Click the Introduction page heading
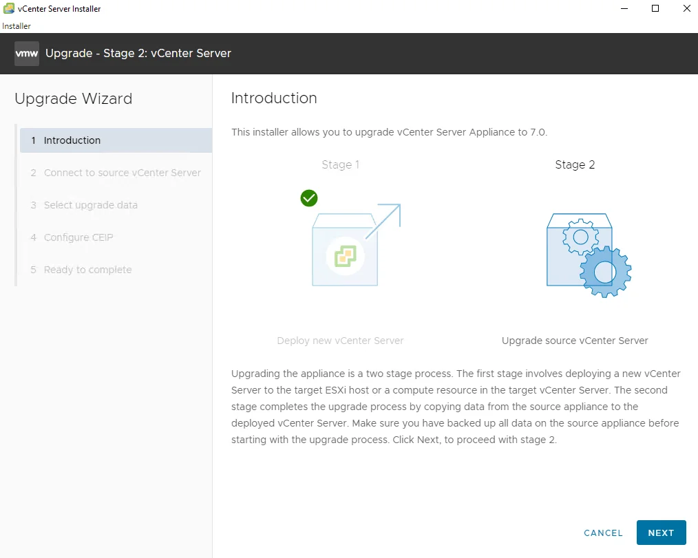This screenshot has width=698, height=558. tap(274, 98)
